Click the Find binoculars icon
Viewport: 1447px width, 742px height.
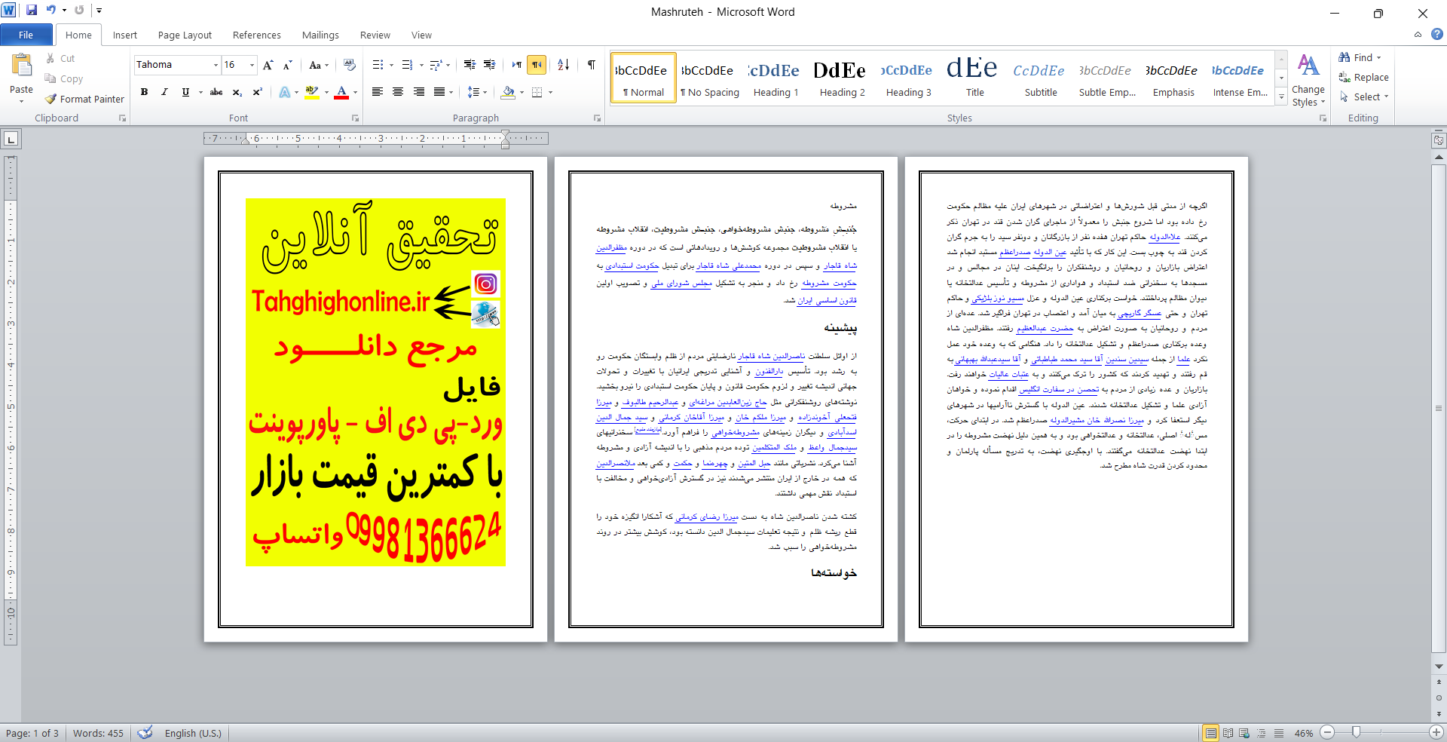tap(1345, 57)
